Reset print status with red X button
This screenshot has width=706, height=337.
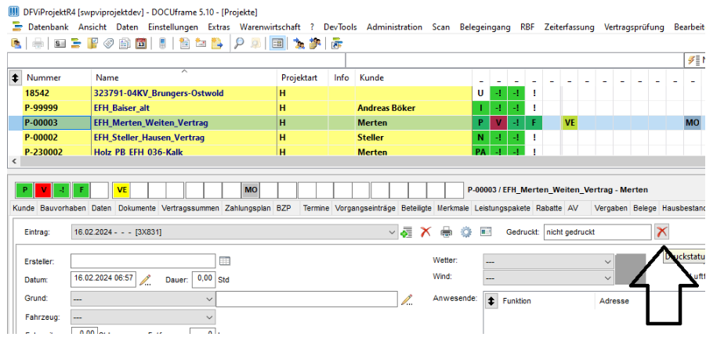[662, 232]
